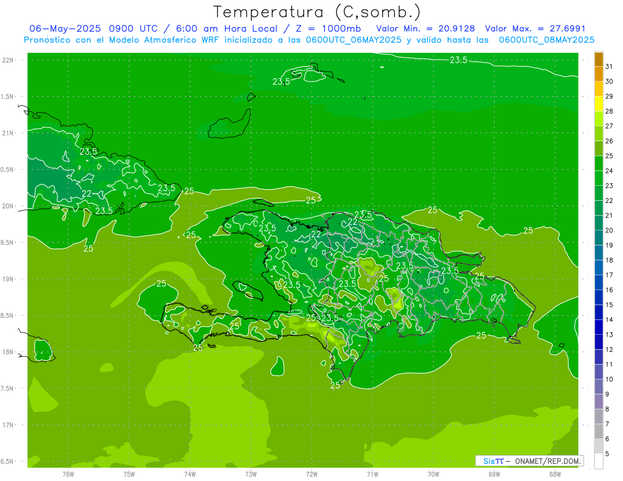The height and width of the screenshot is (481, 623).
Task: Click the teal colorbar swatch between 19 and 20
Action: pos(599,238)
